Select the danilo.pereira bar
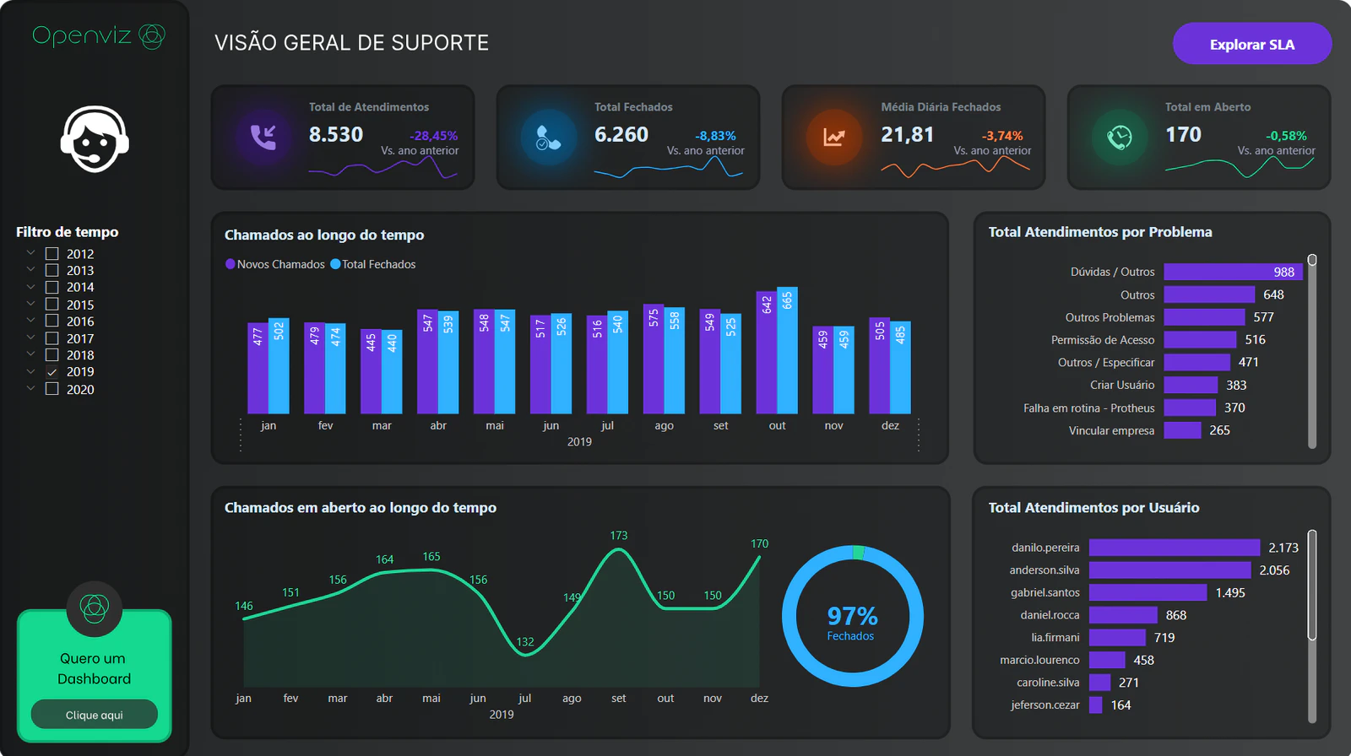 [x=1175, y=548]
